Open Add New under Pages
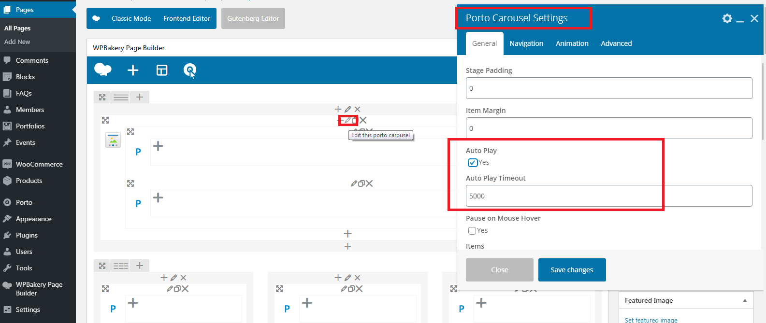 17,42
